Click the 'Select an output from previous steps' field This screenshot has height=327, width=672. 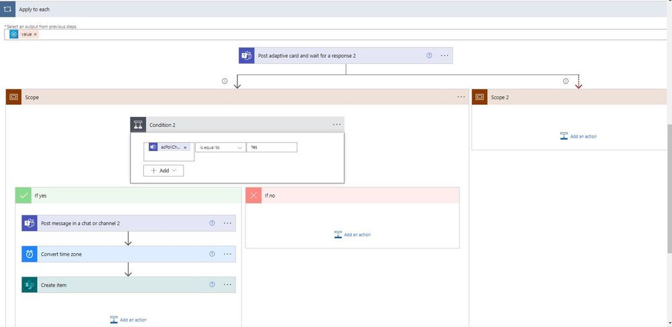click(336, 35)
